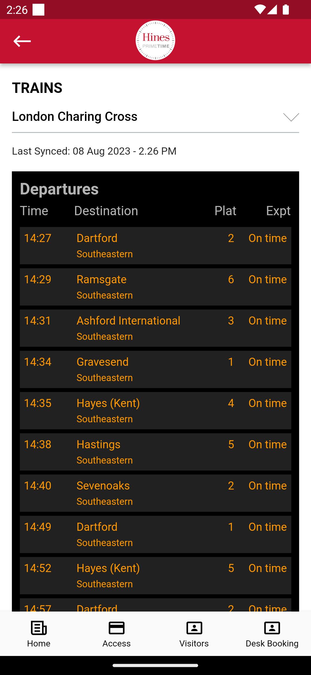The image size is (311, 675).
Task: Select the 14:52 Hayes (Kent) departure
Action: pos(155,576)
